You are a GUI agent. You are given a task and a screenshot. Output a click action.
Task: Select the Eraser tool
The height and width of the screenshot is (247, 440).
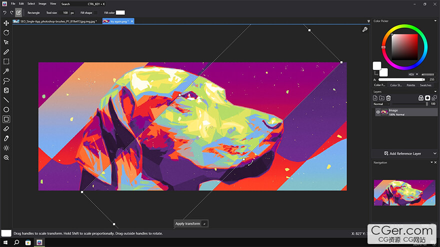point(6,129)
